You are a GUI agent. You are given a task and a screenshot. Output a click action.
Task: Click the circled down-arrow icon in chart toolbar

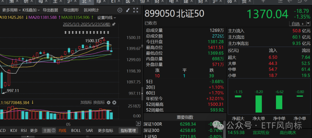pos(120,10)
